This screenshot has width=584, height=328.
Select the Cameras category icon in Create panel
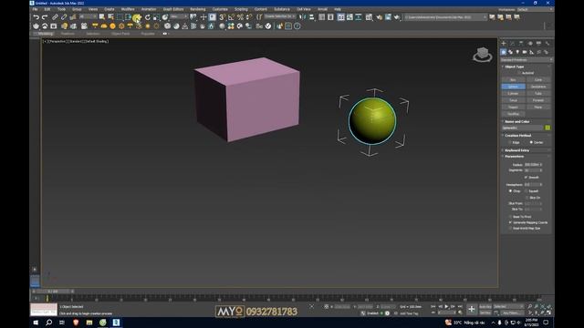(525, 52)
